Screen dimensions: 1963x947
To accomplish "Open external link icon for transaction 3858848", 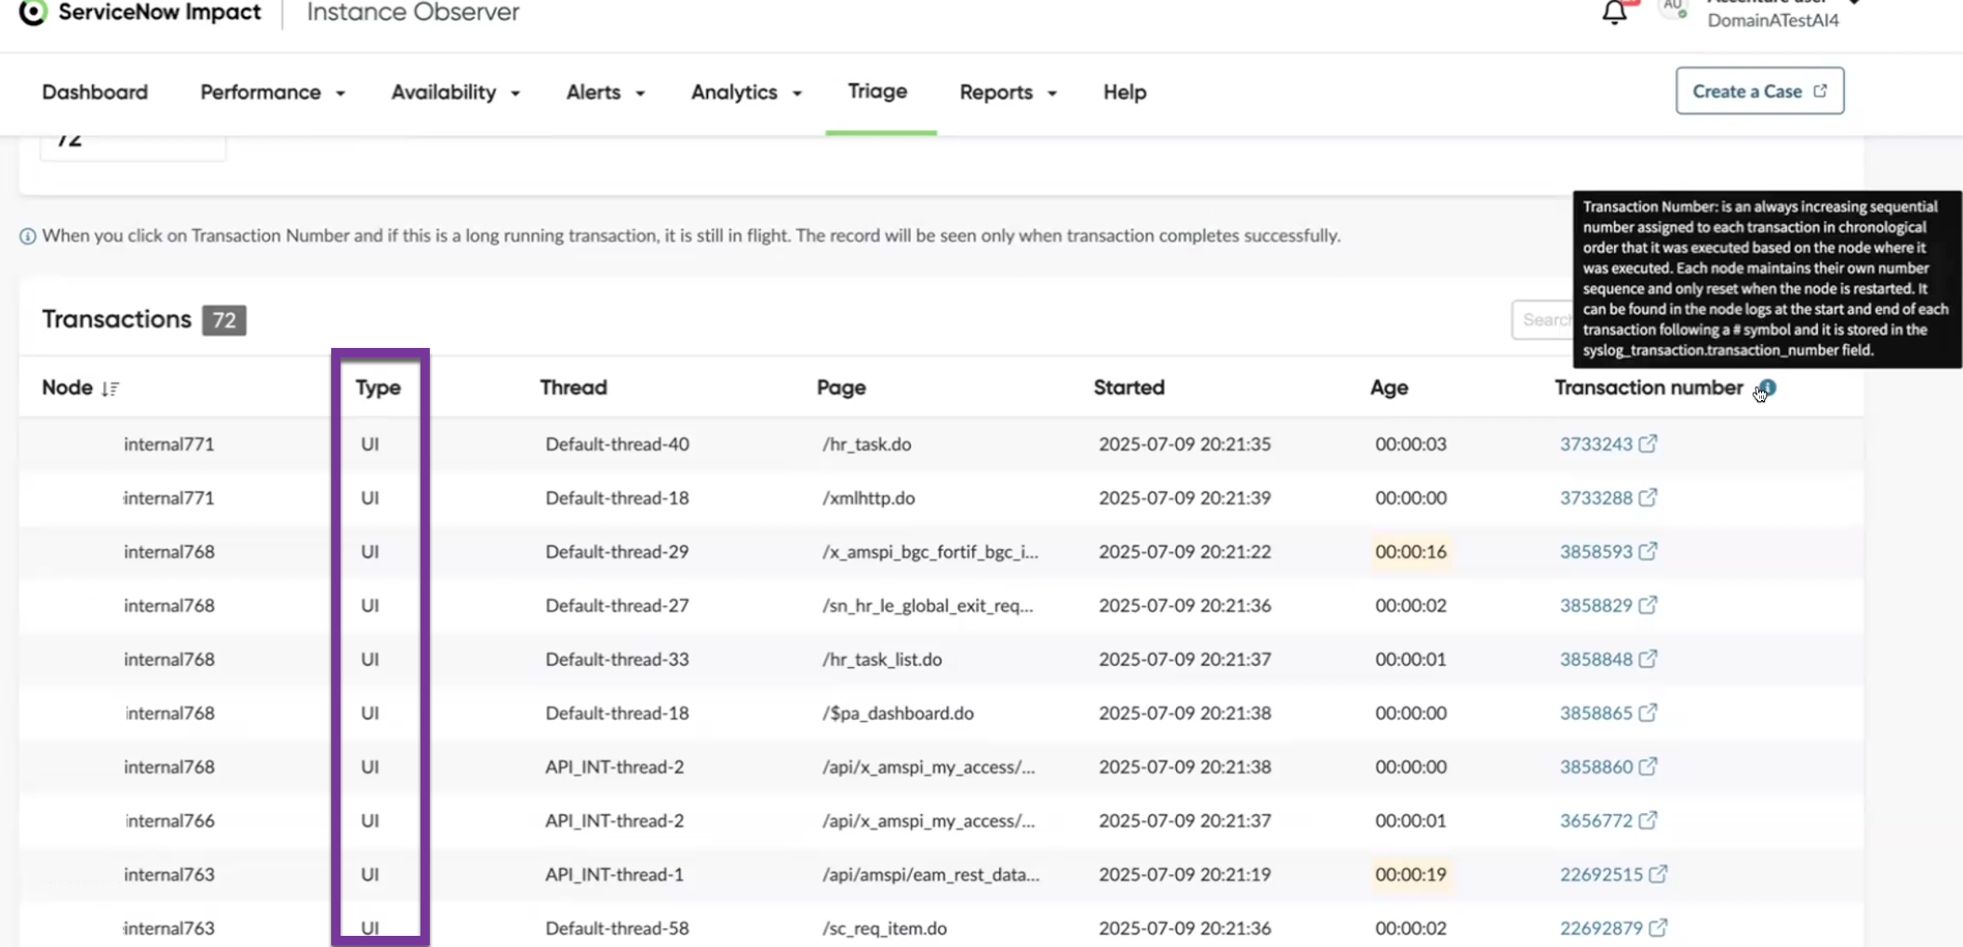I will point(1648,660).
